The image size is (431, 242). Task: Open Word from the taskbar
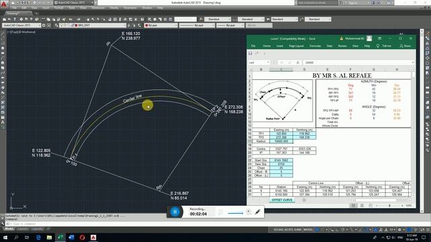pyautogui.click(x=71, y=237)
